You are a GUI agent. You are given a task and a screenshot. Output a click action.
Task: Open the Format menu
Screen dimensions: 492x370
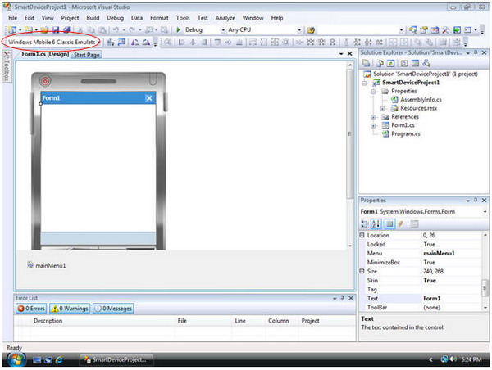pyautogui.click(x=159, y=18)
